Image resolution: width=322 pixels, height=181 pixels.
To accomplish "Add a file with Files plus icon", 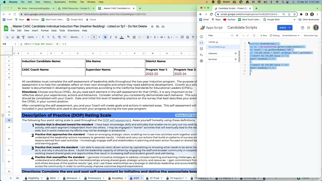I will (237, 35).
